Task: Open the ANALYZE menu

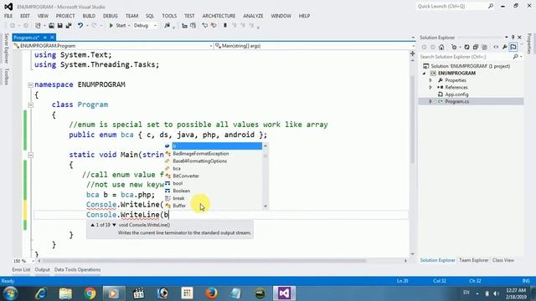Action: (253, 16)
